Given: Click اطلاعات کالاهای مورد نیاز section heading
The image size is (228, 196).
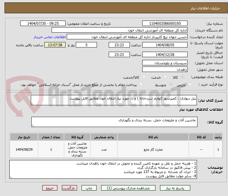Looking at the screenshot, I should 201,109.
